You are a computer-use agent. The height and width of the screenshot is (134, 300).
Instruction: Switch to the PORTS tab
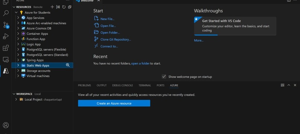[x=160, y=85]
